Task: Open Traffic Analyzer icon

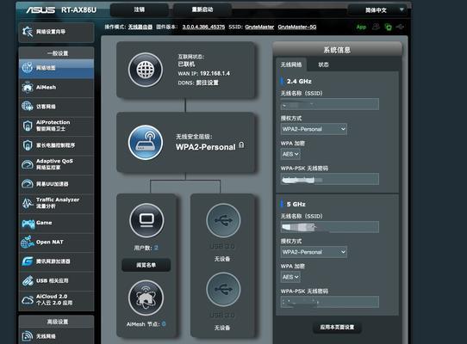Action: pos(27,203)
